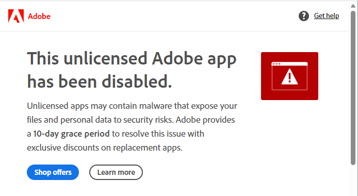Click the heading line 'This unlicensed Adobe app'
This screenshot has width=358, height=196.
(x=132, y=59)
